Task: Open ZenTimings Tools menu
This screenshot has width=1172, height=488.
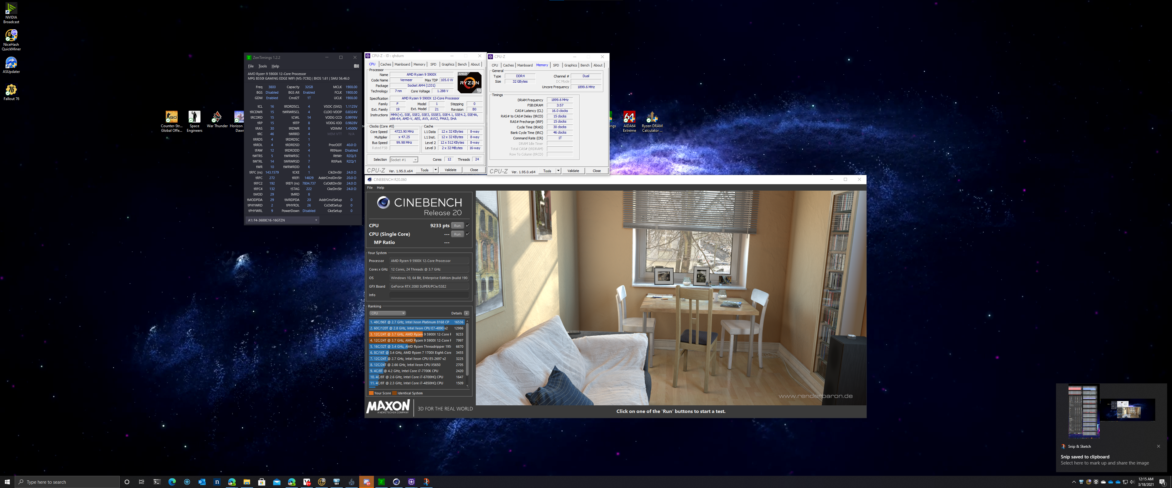Action: pyautogui.click(x=262, y=66)
